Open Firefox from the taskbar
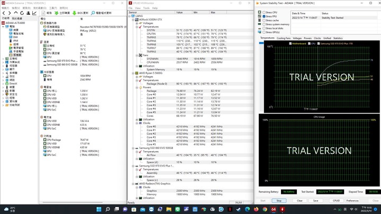 click(256, 209)
